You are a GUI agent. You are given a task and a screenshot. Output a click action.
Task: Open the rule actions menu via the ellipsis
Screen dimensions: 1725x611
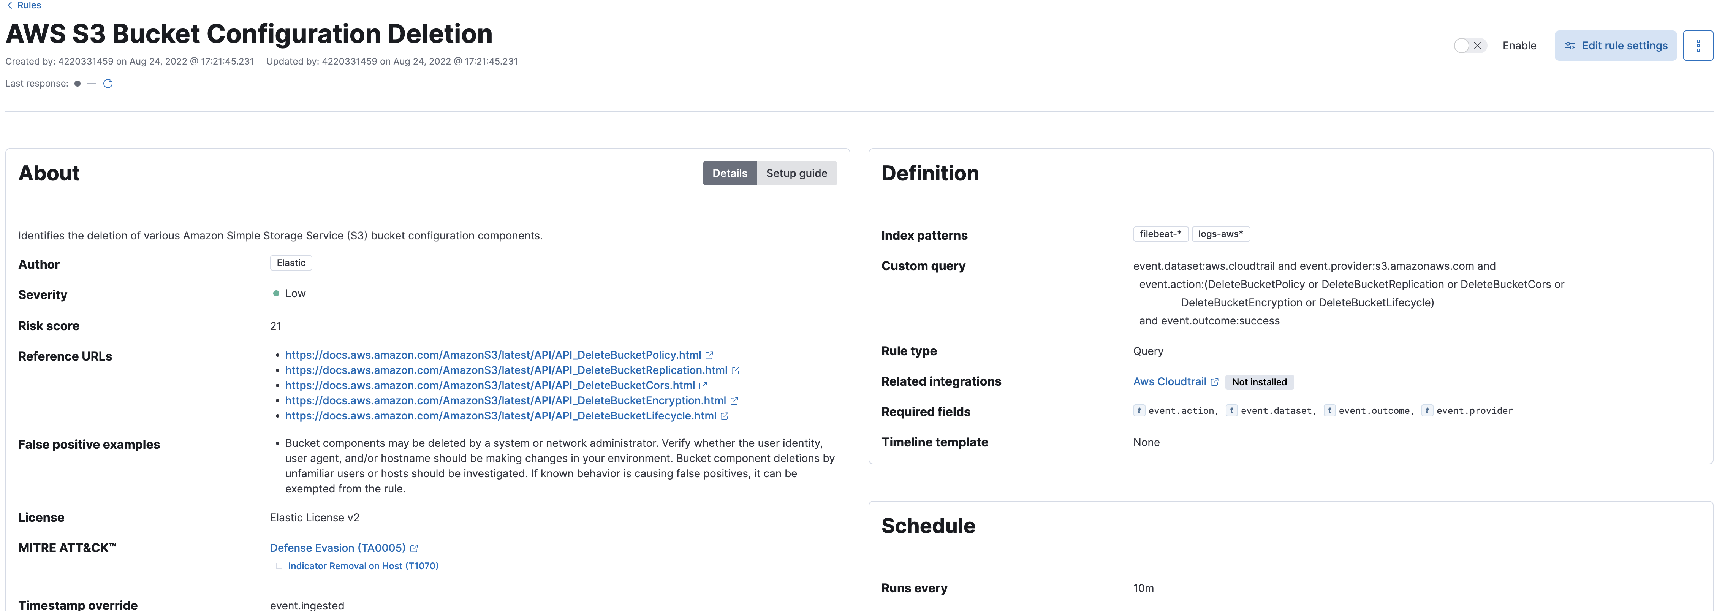[x=1699, y=46]
